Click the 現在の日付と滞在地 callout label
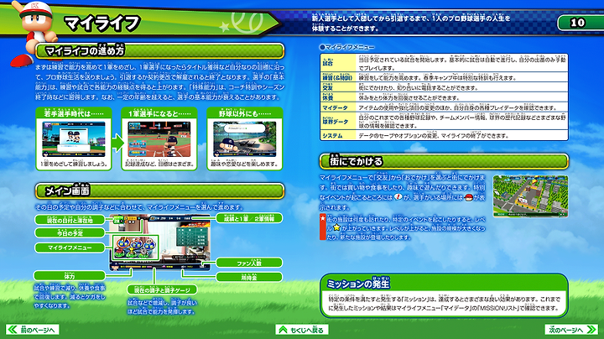Viewport: 604px width, 339px height. point(70,220)
